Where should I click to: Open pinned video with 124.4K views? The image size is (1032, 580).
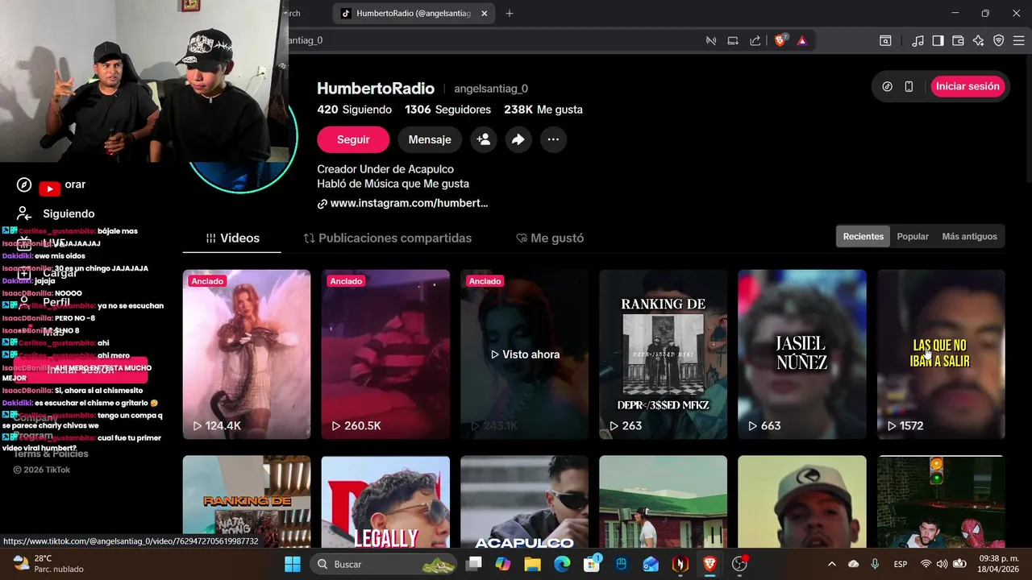pos(247,354)
